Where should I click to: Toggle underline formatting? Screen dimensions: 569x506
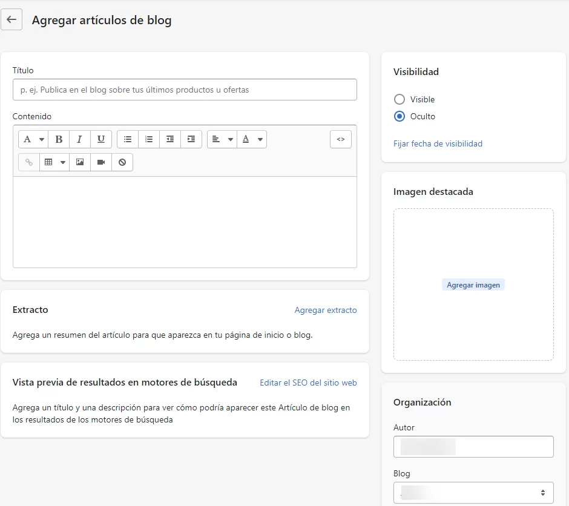coord(101,139)
